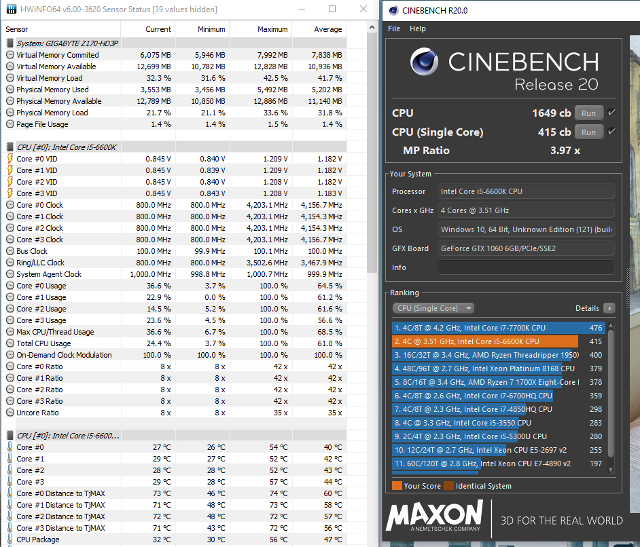The width and height of the screenshot is (640, 547).
Task: Open the File menu in Cinebench
Action: [394, 29]
